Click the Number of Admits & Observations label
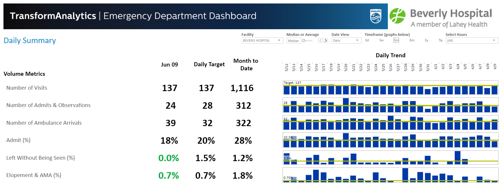Image resolution: width=501 pixels, height=186 pixels. click(48, 105)
